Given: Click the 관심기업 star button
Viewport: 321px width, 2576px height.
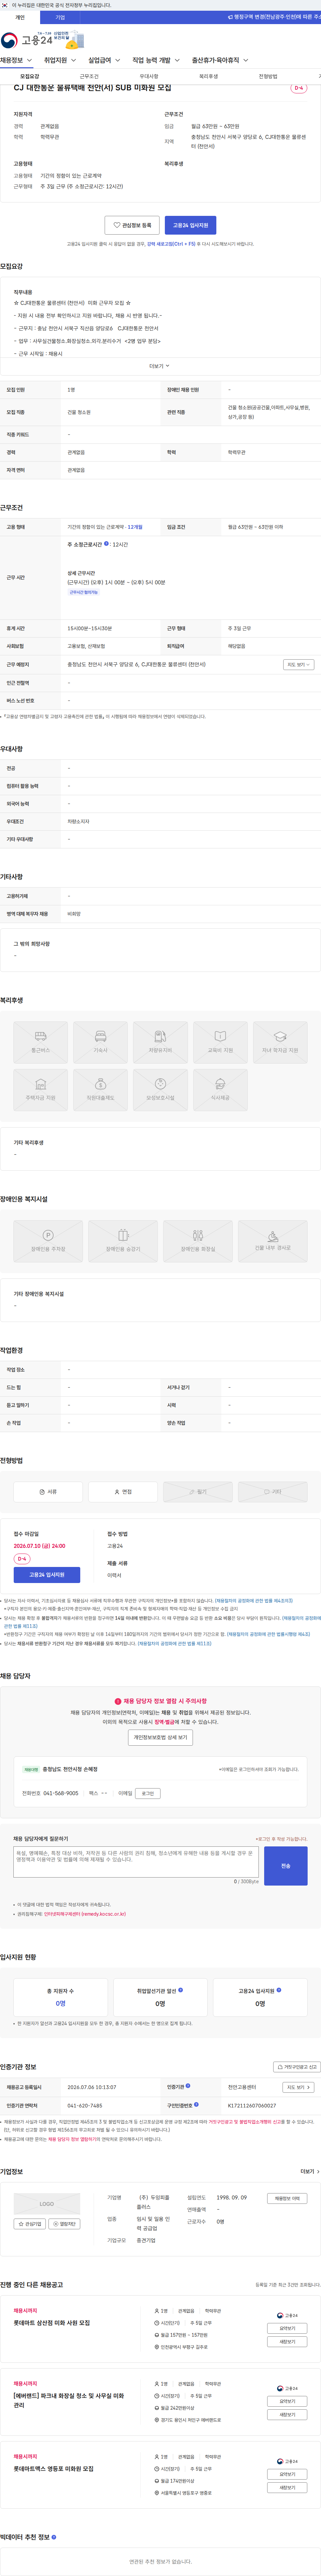Looking at the screenshot, I should (30, 2224).
